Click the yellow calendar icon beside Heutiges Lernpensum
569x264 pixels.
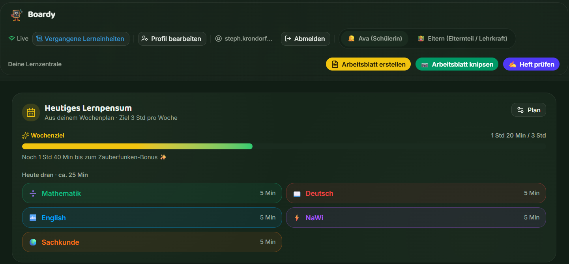[31, 112]
